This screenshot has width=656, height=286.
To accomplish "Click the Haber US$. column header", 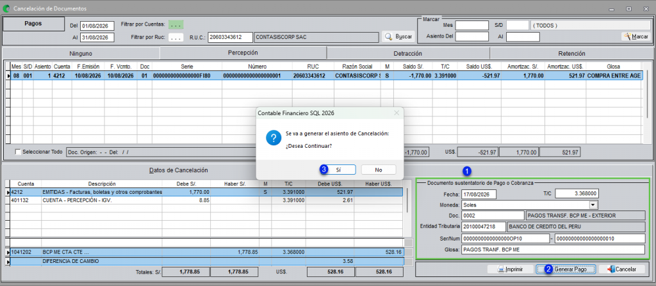I will (378, 184).
